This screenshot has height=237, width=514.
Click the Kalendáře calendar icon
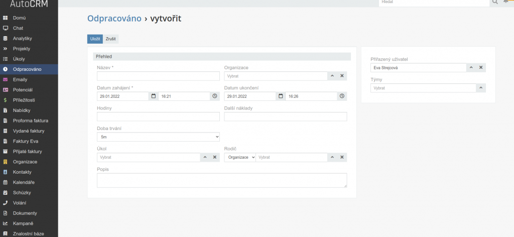point(5,182)
